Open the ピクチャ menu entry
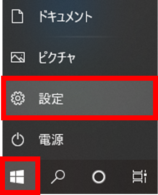The width and height of the screenshot is (158, 195). 80,57
